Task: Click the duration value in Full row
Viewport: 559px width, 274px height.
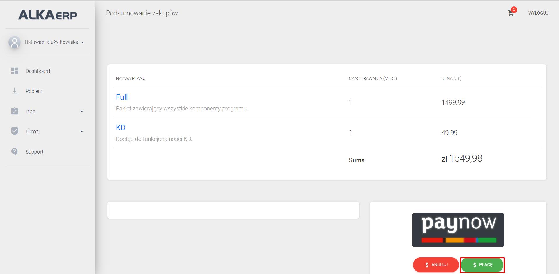Action: (350, 102)
